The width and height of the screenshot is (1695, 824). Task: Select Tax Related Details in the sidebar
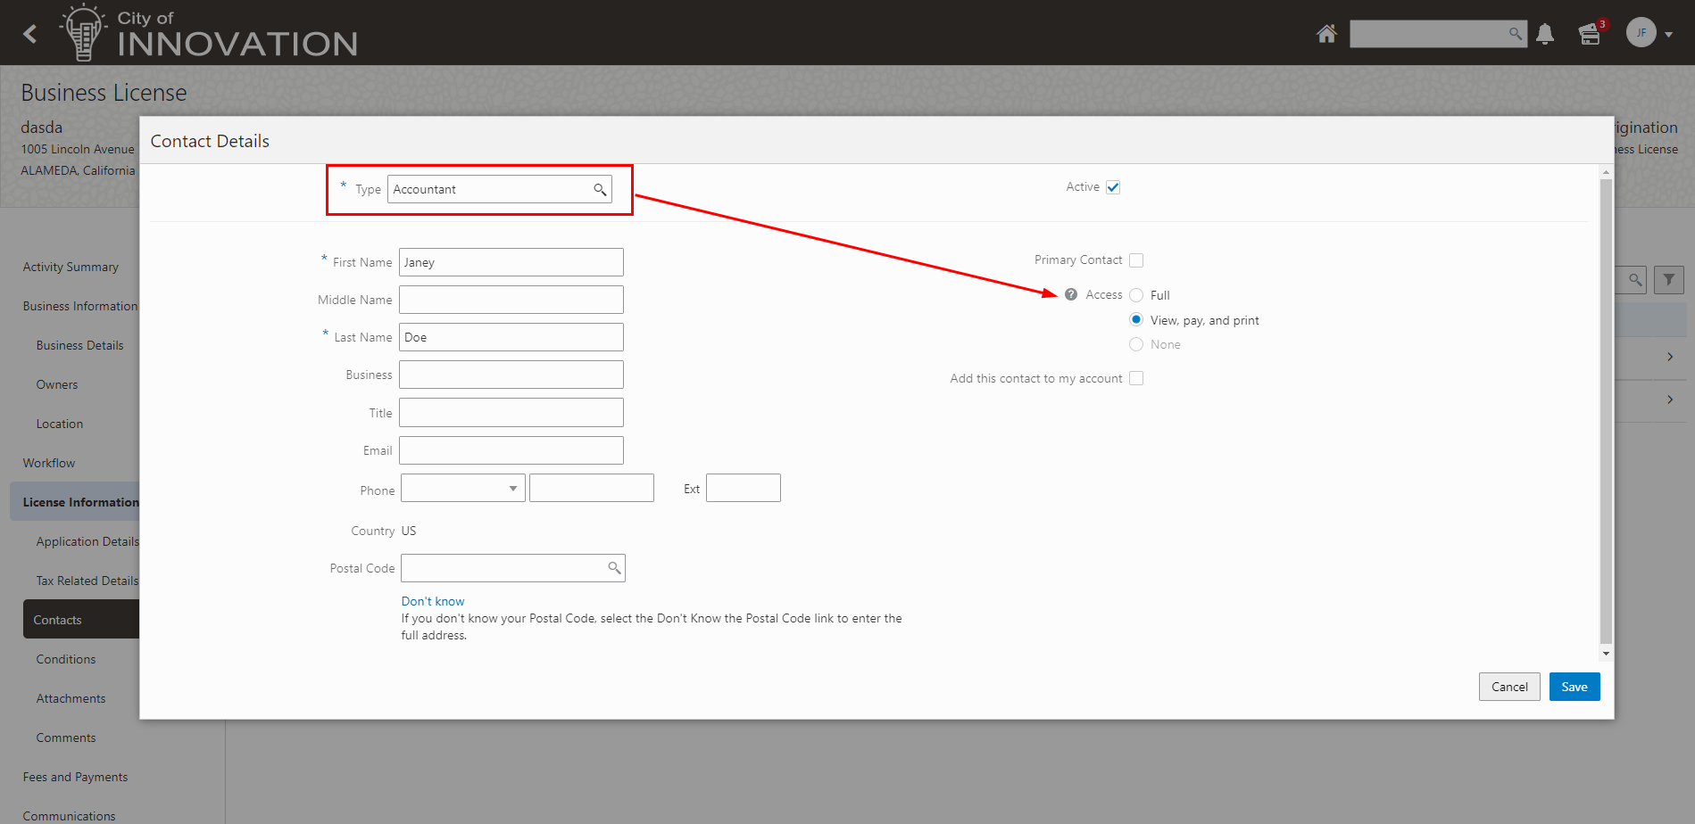tap(87, 581)
